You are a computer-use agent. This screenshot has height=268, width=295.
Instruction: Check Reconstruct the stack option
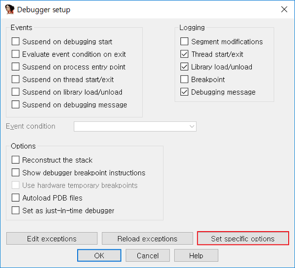point(15,160)
